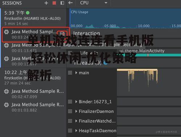
Task: Expand the Binder:16273_1 thread
Action: click(x=76, y=102)
